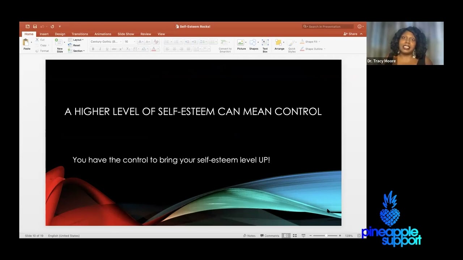Screen dimensions: 463x260
Task: Click the Redo/Repeat circular arrow icon
Action: (52, 26)
